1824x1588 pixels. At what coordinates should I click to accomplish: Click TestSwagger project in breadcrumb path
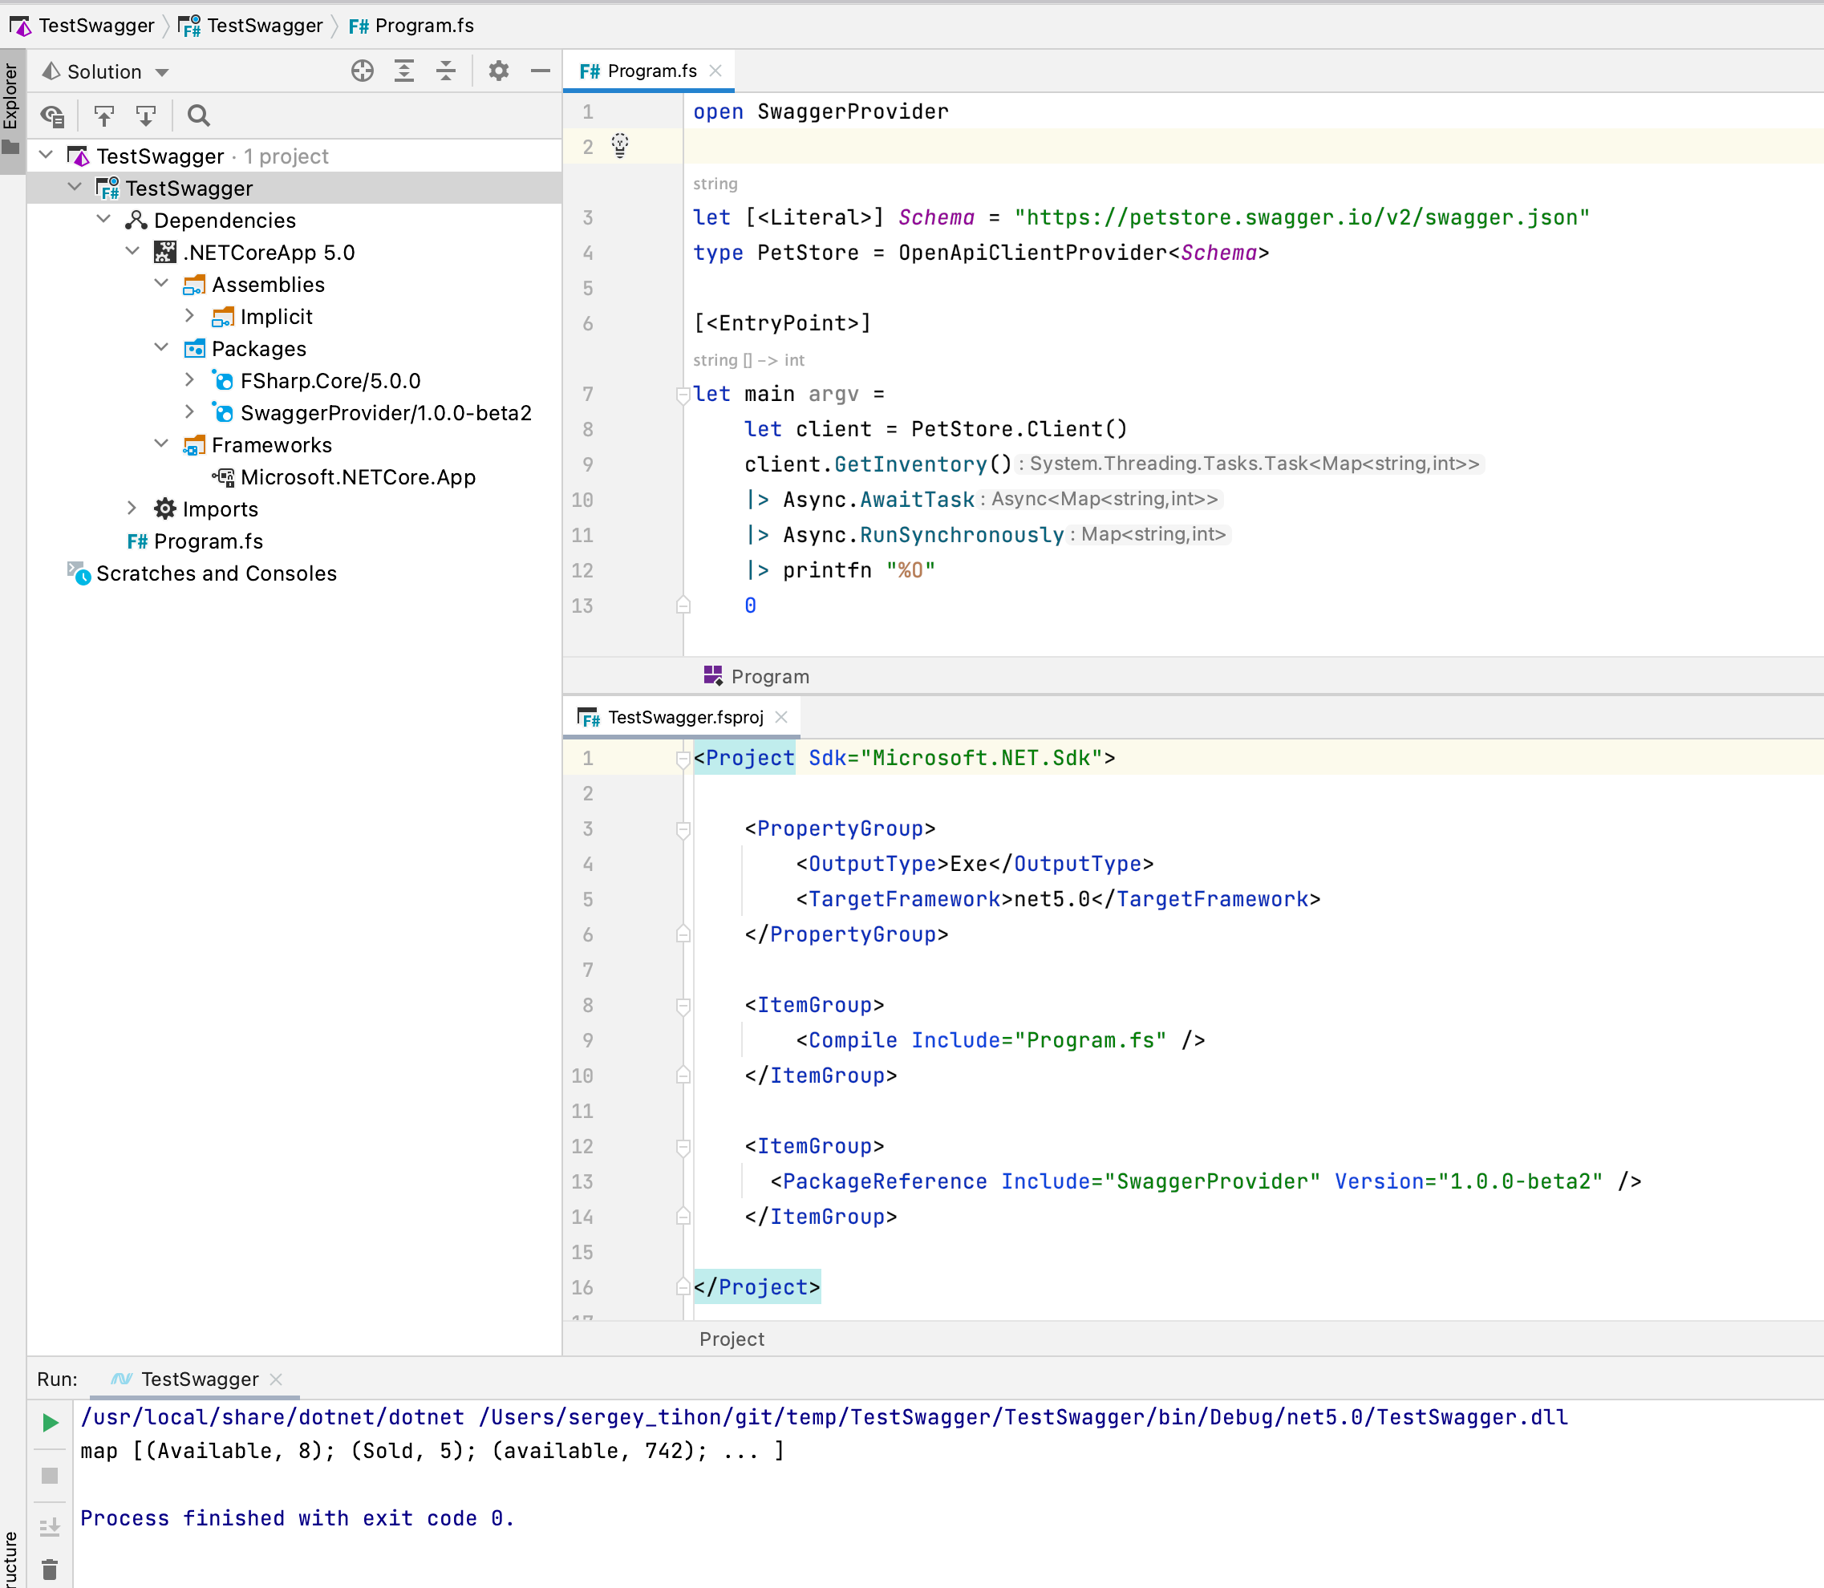pos(264,26)
